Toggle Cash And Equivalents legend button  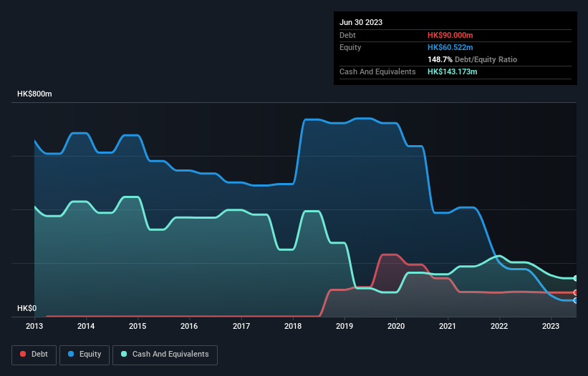[165, 355]
